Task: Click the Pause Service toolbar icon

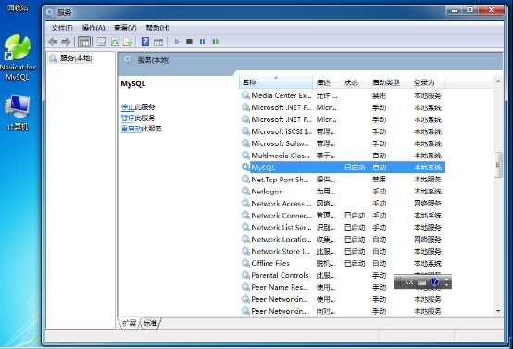Action: click(202, 42)
